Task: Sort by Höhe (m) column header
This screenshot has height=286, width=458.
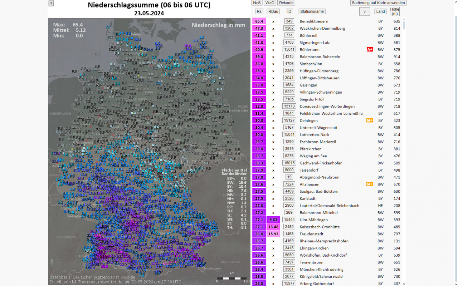Action: (394, 11)
